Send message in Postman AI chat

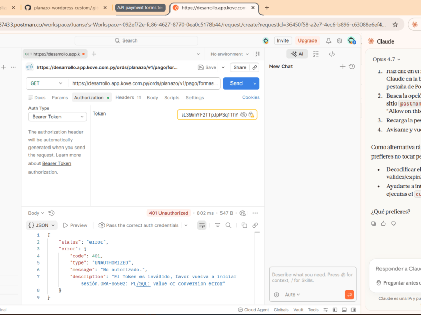click(349, 295)
